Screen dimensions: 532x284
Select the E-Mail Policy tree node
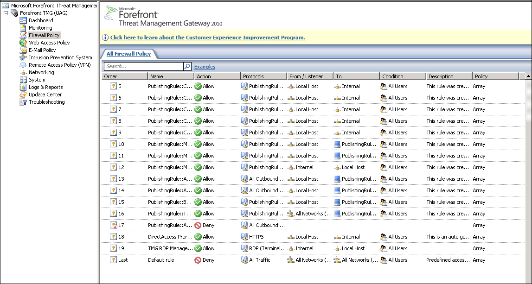(42, 50)
